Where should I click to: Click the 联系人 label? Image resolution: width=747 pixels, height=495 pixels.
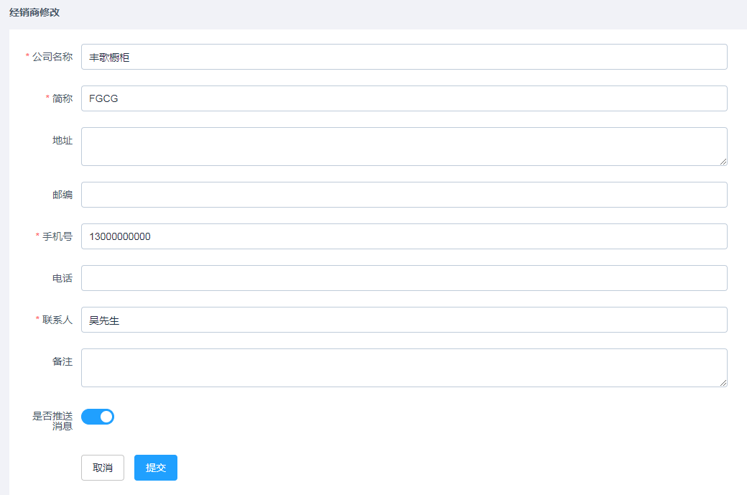pos(57,320)
